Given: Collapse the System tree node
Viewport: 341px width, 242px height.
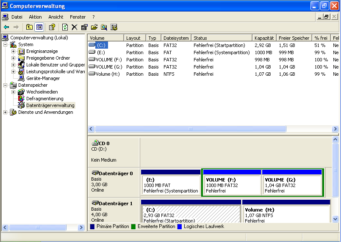Looking at the screenshot, I should [x=5, y=45].
